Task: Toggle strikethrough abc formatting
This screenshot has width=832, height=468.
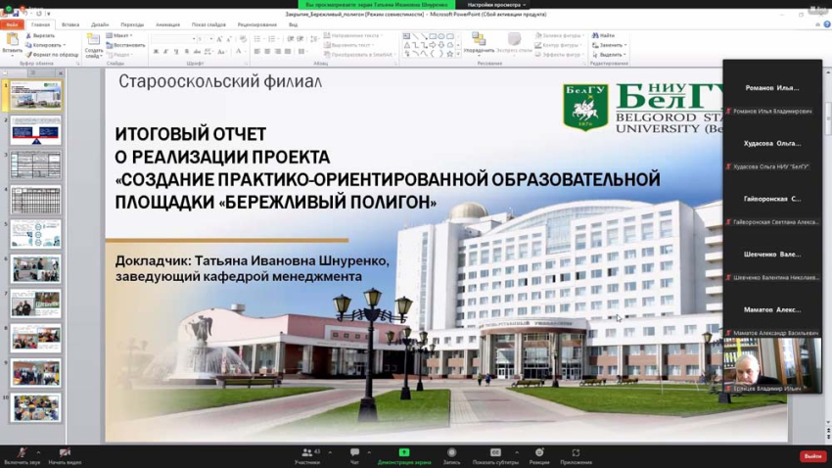Action: (197, 52)
